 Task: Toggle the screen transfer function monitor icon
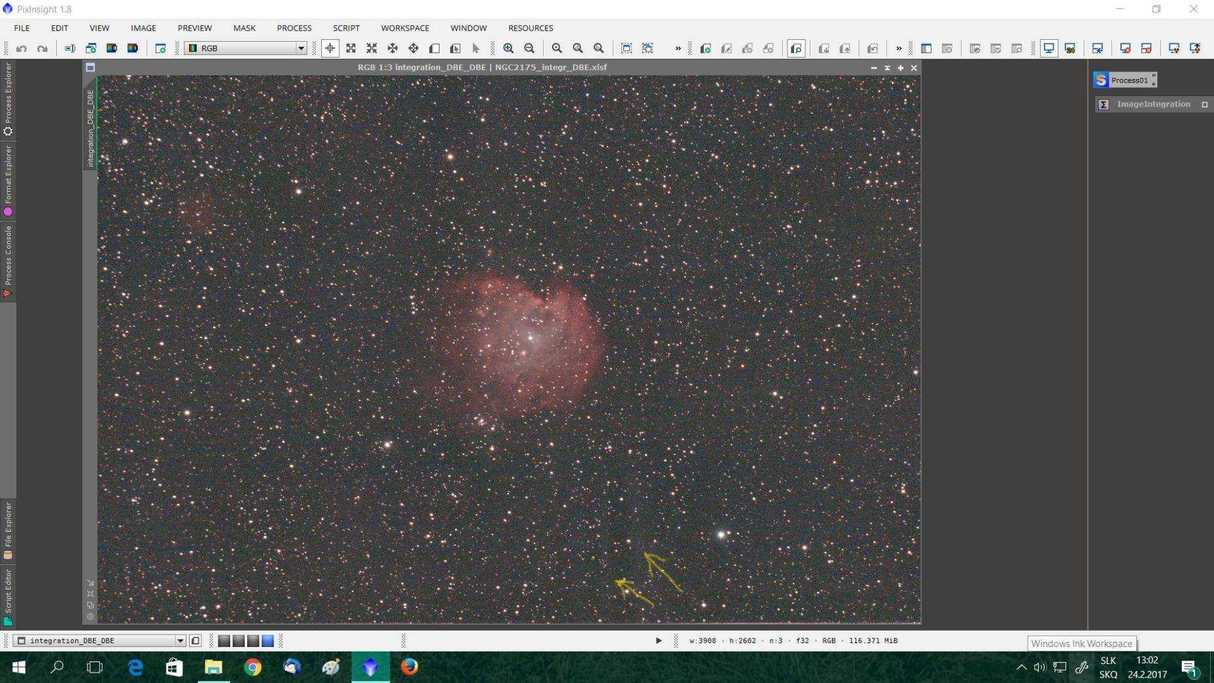tap(1049, 48)
